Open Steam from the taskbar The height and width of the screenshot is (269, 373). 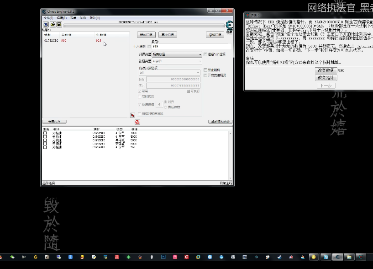pyautogui.click(x=279, y=257)
